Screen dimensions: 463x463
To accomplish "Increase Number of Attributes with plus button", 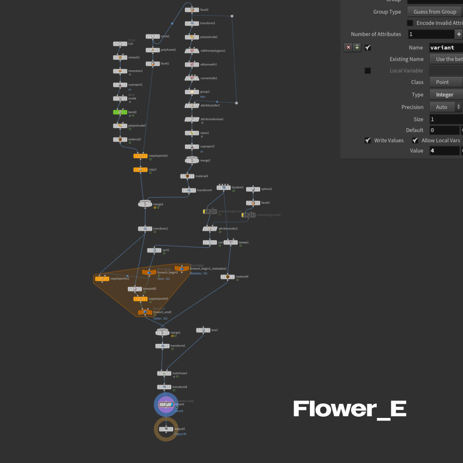I will [459, 34].
